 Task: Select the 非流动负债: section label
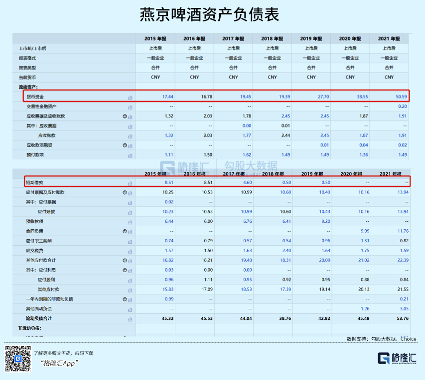pyautogui.click(x=29, y=328)
